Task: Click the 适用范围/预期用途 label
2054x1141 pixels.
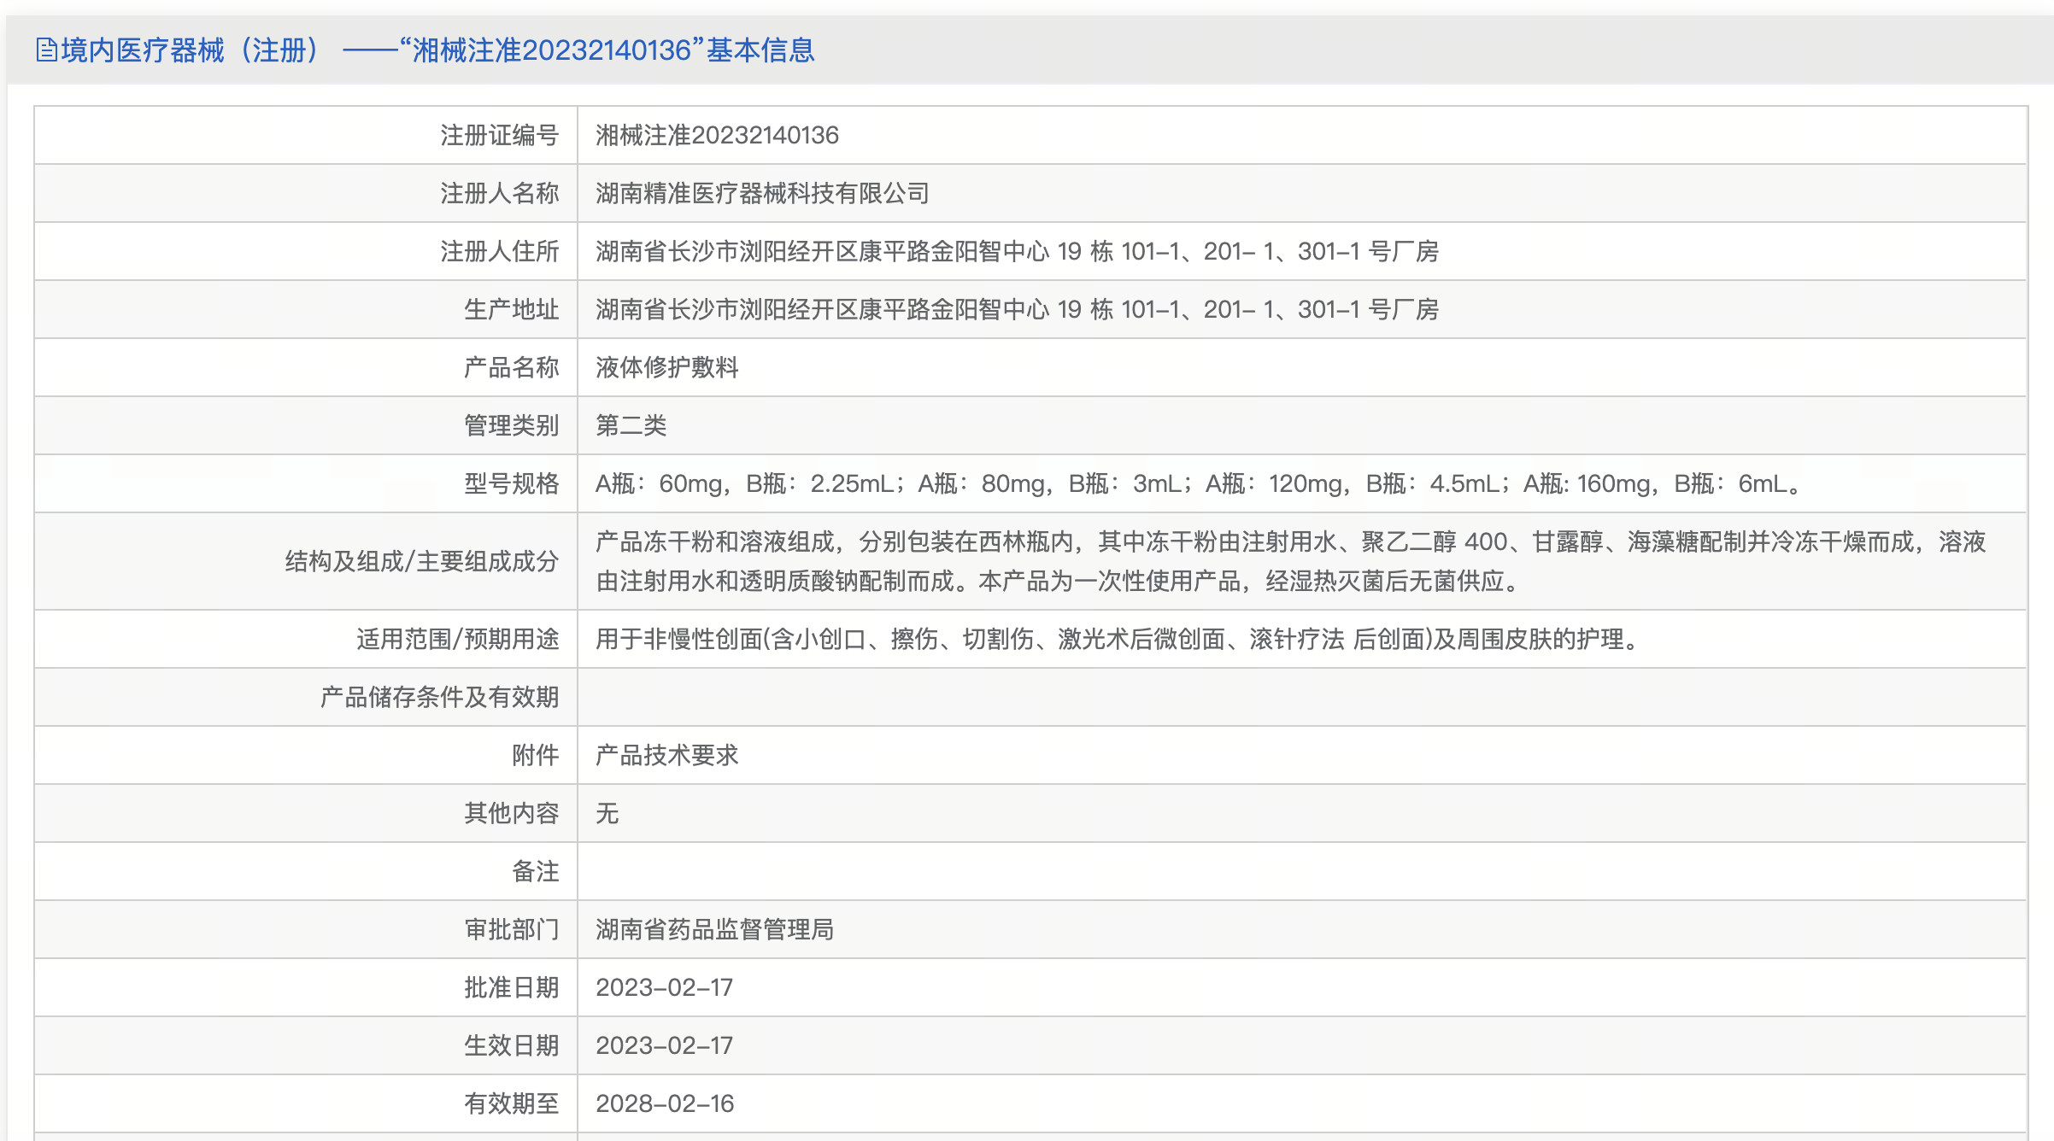Action: (457, 639)
